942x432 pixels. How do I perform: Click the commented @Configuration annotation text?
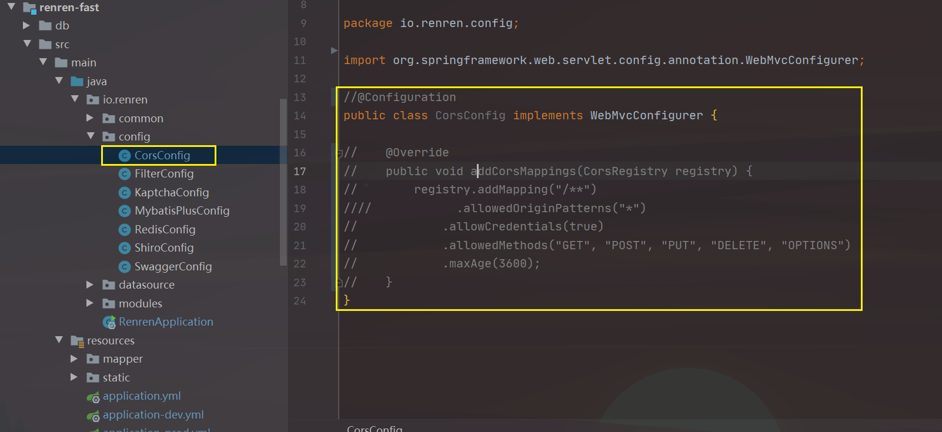click(x=400, y=97)
